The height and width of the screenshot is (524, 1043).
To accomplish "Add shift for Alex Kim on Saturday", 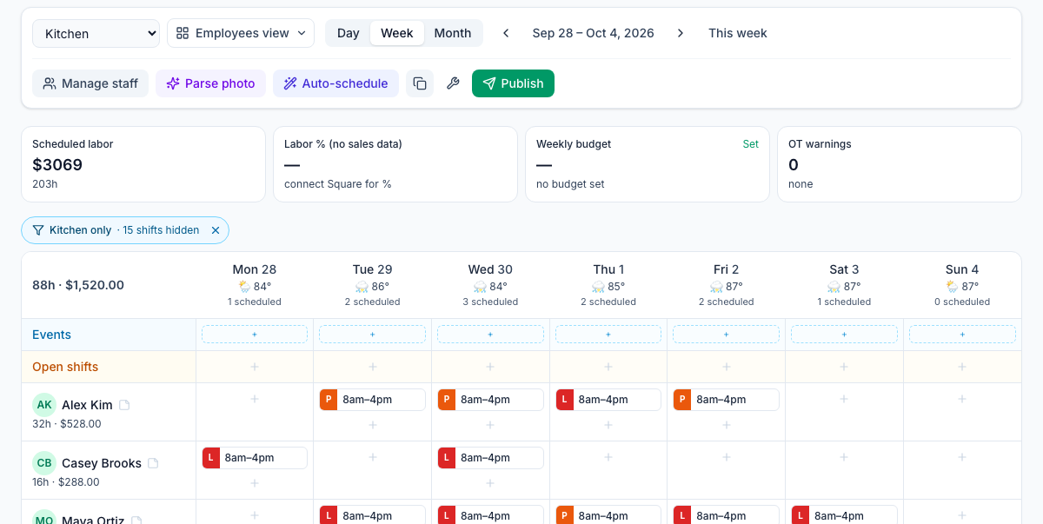I will click(x=844, y=399).
